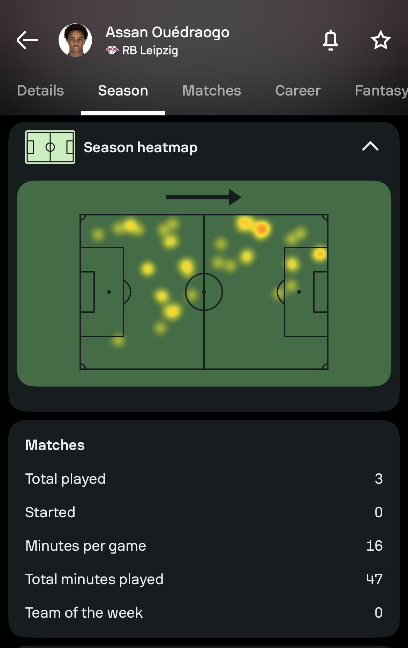
Task: Tap the RB Leipzig team name
Action: coord(150,51)
